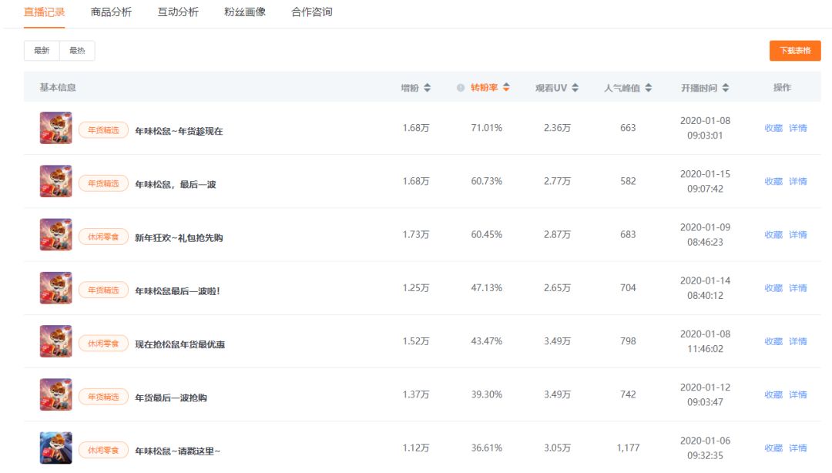This screenshot has width=832, height=473.
Task: Sort by 增粉 column arrows
Action: 427,88
